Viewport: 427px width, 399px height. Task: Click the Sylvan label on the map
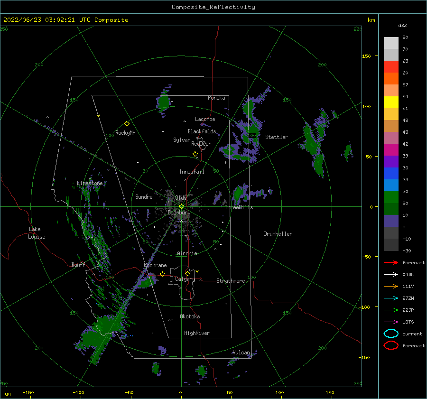[x=182, y=140]
